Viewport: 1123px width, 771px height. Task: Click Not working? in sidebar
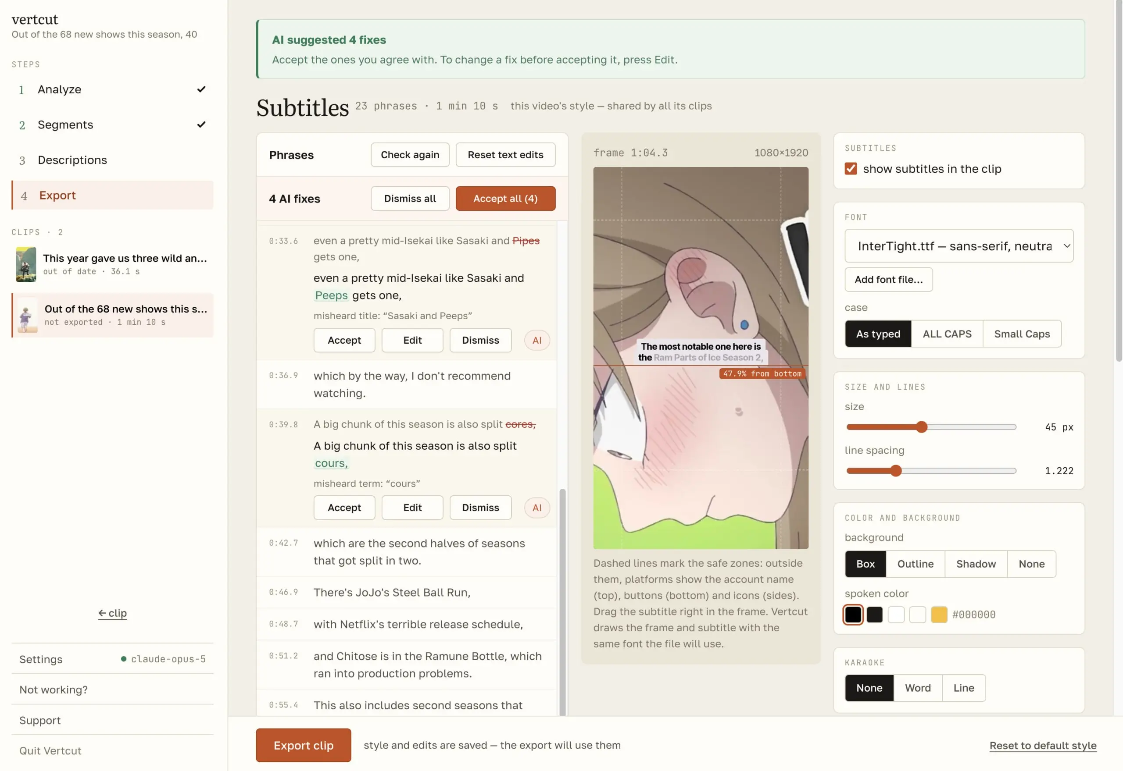point(112,689)
